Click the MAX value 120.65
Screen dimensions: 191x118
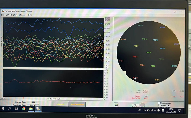click(181, 91)
